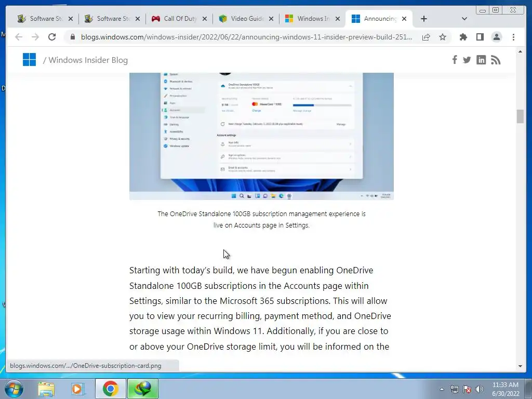Open the Chrome profile avatar
This screenshot has width=532, height=399.
pos(496,37)
